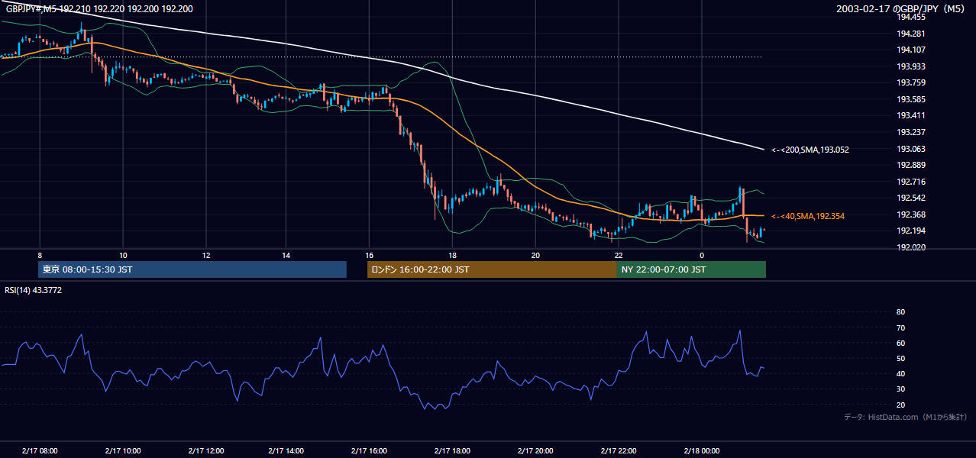
Task: Click price axis value 192.194
Action: (x=911, y=231)
